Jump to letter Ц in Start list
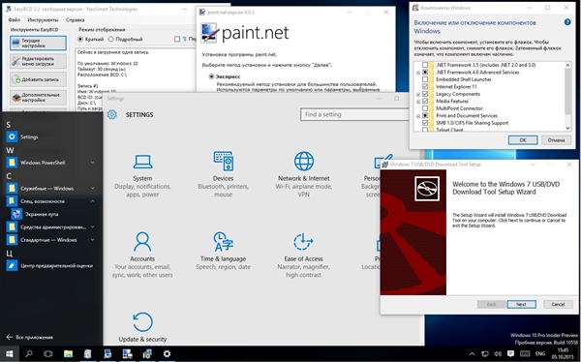This screenshot has height=362, width=581. 10,254
